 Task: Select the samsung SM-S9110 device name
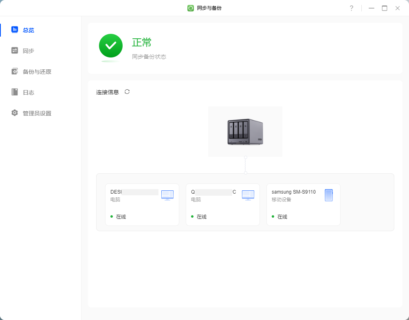[x=293, y=192]
